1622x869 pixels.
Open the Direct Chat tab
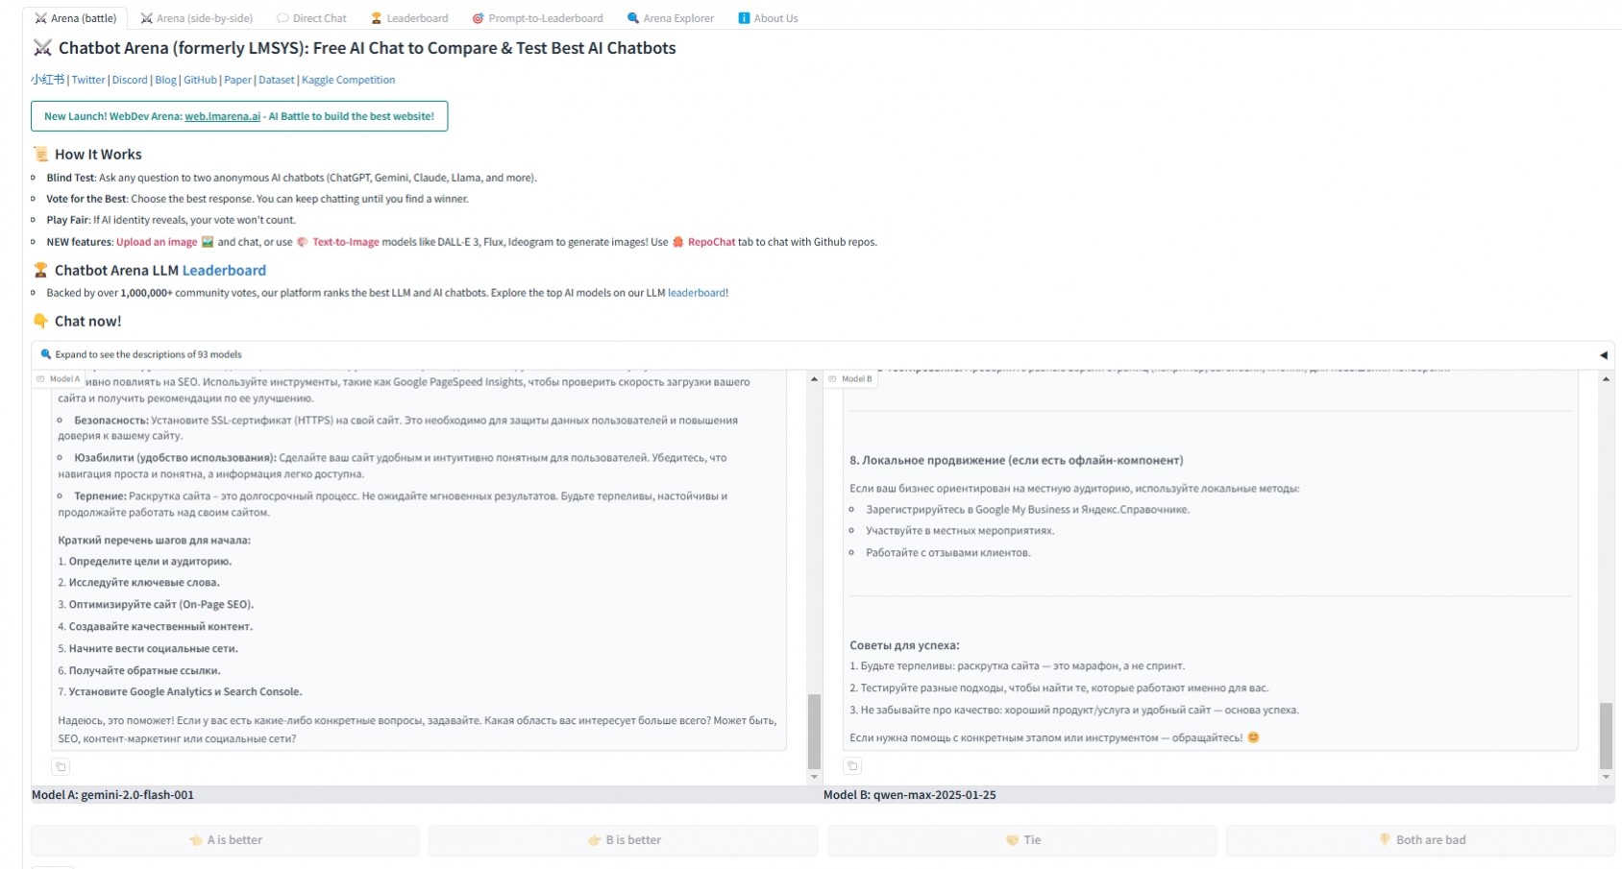point(311,18)
